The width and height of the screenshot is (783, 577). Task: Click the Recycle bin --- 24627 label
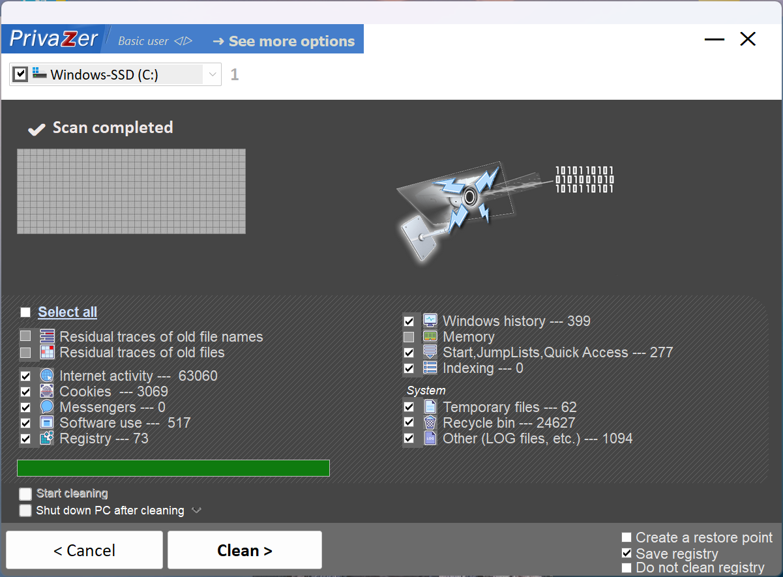509,422
